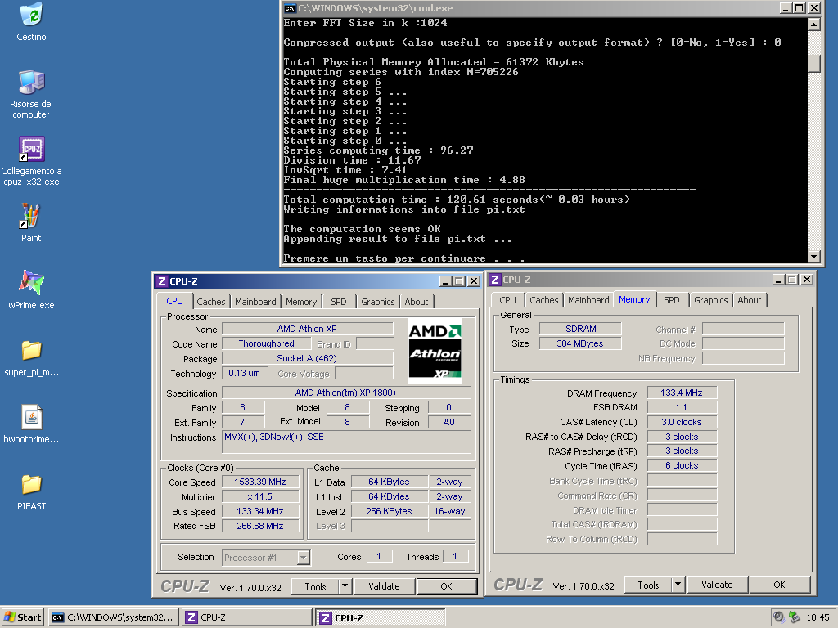Select the cpuz_x32.exe shortcut icon
This screenshot has height=628, width=838.
32,149
